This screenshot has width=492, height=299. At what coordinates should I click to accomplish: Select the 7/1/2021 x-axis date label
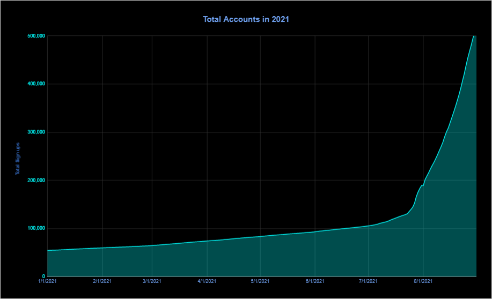tap(368, 281)
